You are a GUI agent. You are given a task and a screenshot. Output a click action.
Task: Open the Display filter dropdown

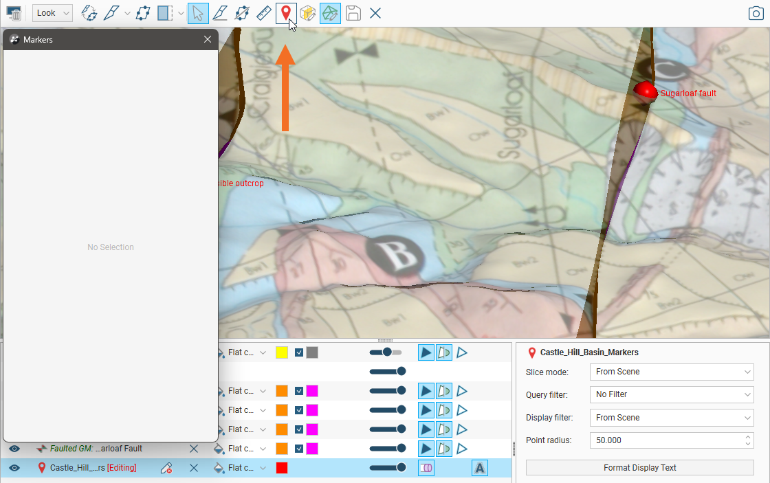[672, 418]
